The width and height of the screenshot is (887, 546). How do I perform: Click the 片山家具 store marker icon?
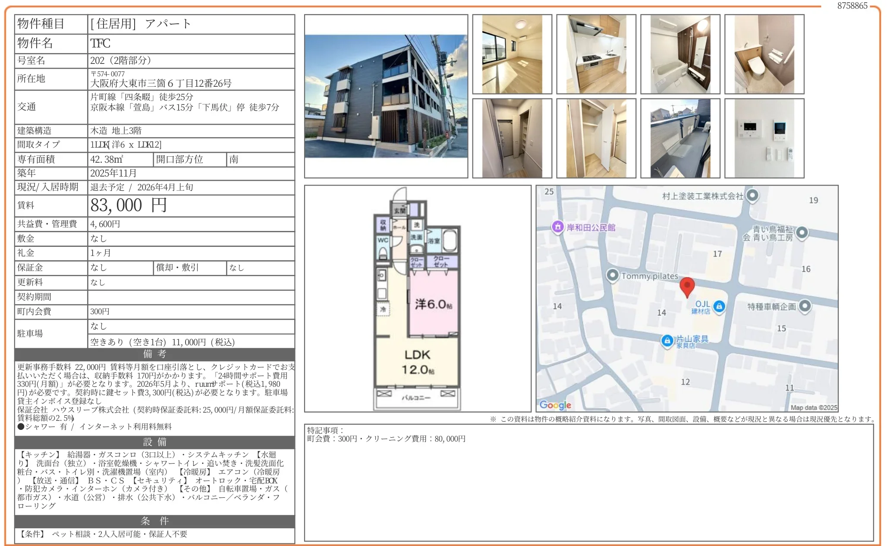[667, 341]
